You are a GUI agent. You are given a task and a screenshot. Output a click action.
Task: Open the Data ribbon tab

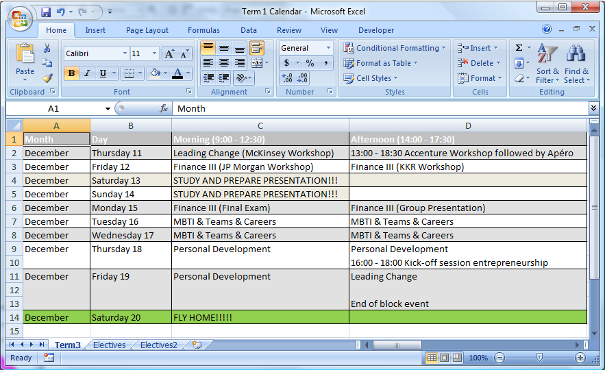[249, 30]
